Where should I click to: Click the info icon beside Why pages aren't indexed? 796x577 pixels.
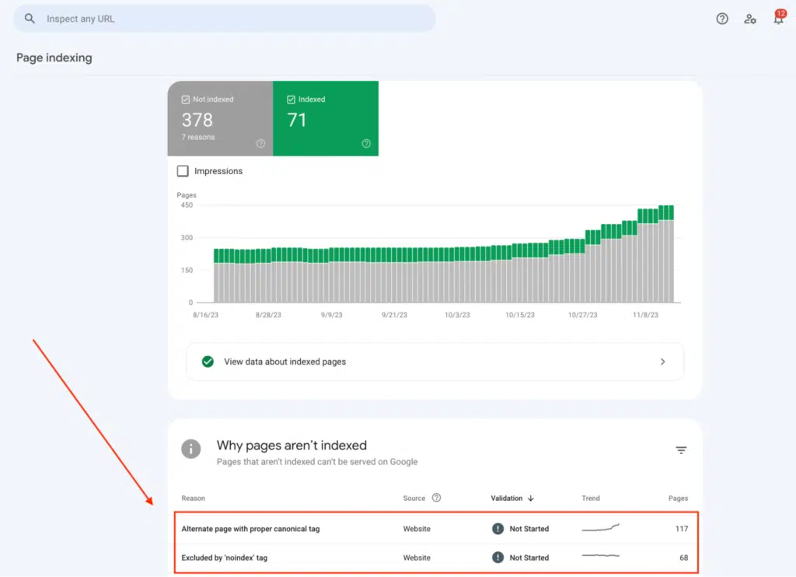click(191, 449)
